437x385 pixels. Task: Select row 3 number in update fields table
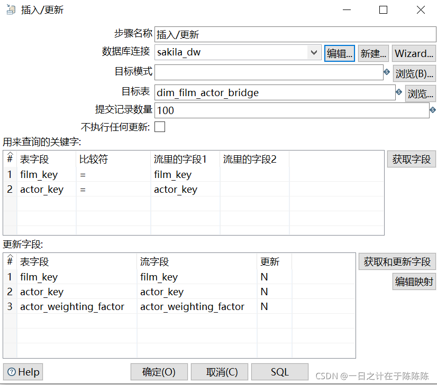[10, 306]
